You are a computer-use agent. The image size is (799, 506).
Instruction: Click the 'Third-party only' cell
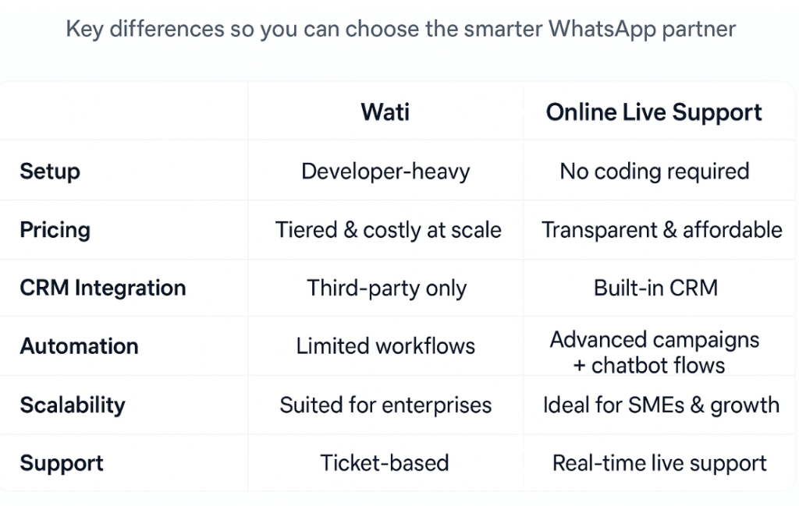click(x=386, y=288)
